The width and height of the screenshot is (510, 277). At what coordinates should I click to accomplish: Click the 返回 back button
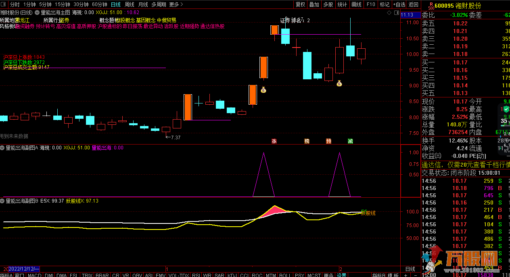point(414,4)
